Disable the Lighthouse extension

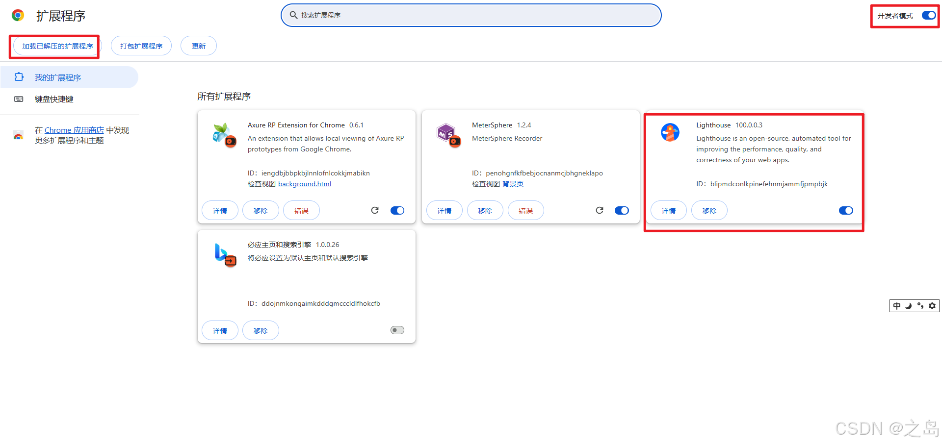coord(846,210)
